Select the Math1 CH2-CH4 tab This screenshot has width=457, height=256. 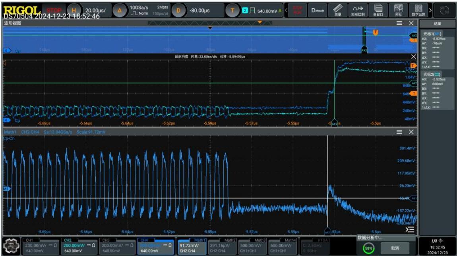192,246
